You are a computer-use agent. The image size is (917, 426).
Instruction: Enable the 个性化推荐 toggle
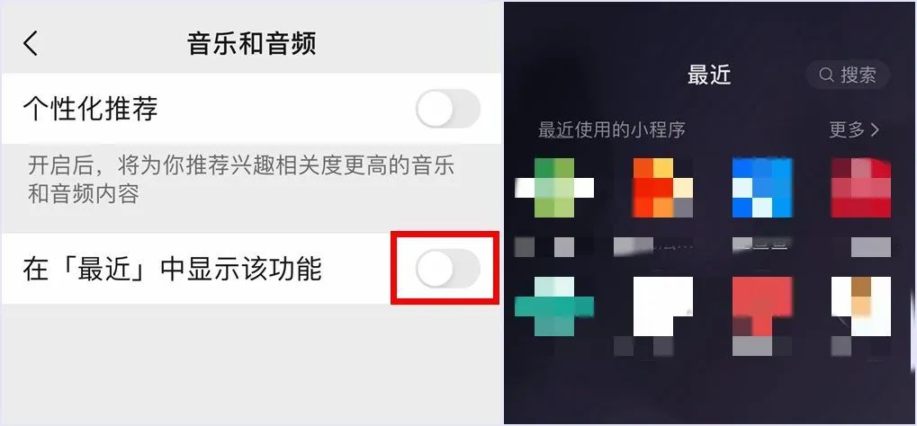tap(448, 109)
